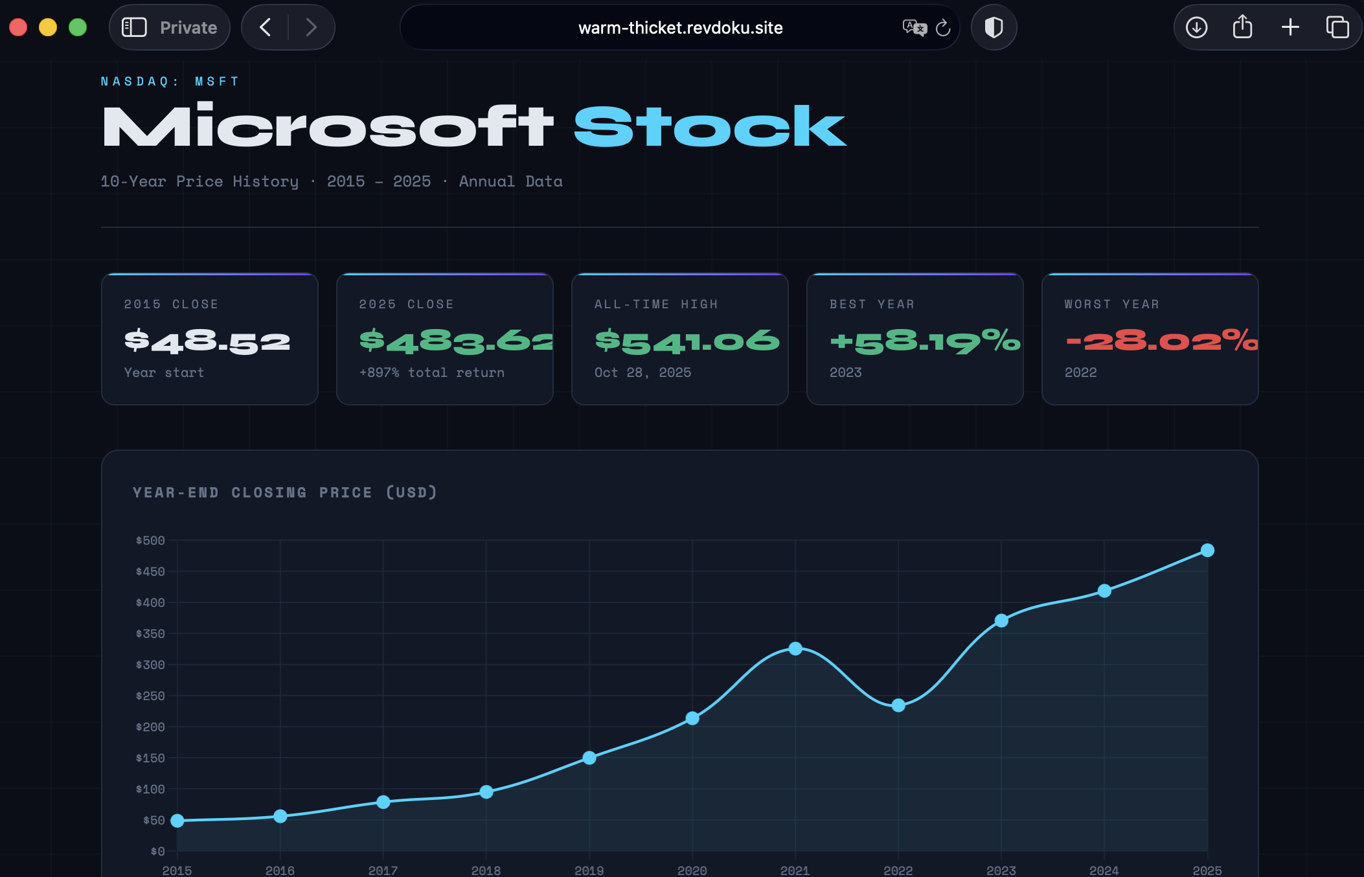Click the 2019 data point on chart
This screenshot has height=877, width=1364.
pos(589,758)
